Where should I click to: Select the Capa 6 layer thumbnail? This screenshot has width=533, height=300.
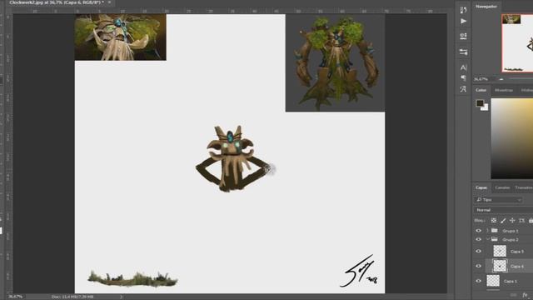[x=500, y=266]
